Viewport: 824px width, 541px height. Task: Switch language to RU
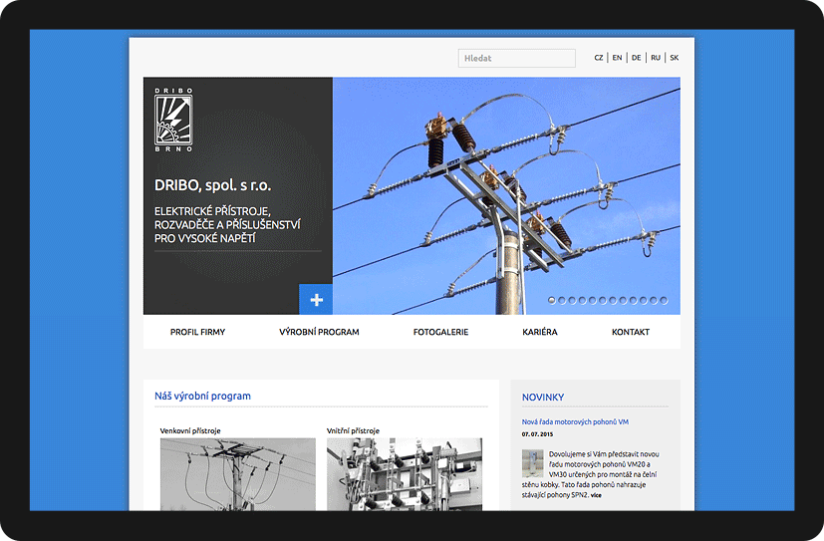tap(656, 58)
